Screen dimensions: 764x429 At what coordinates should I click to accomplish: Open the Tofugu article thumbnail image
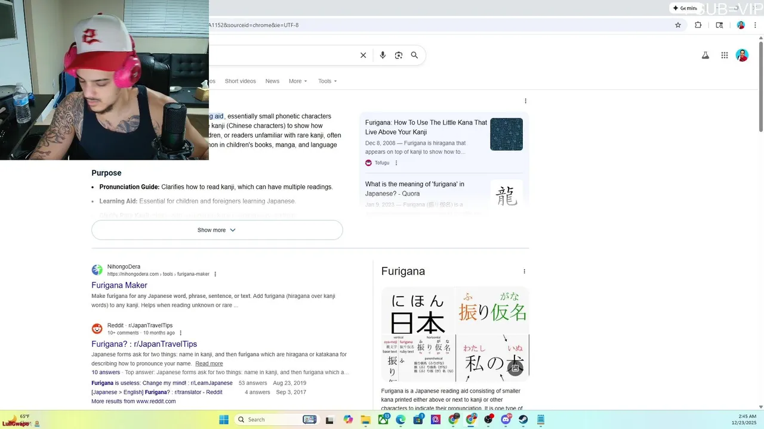[506, 134]
